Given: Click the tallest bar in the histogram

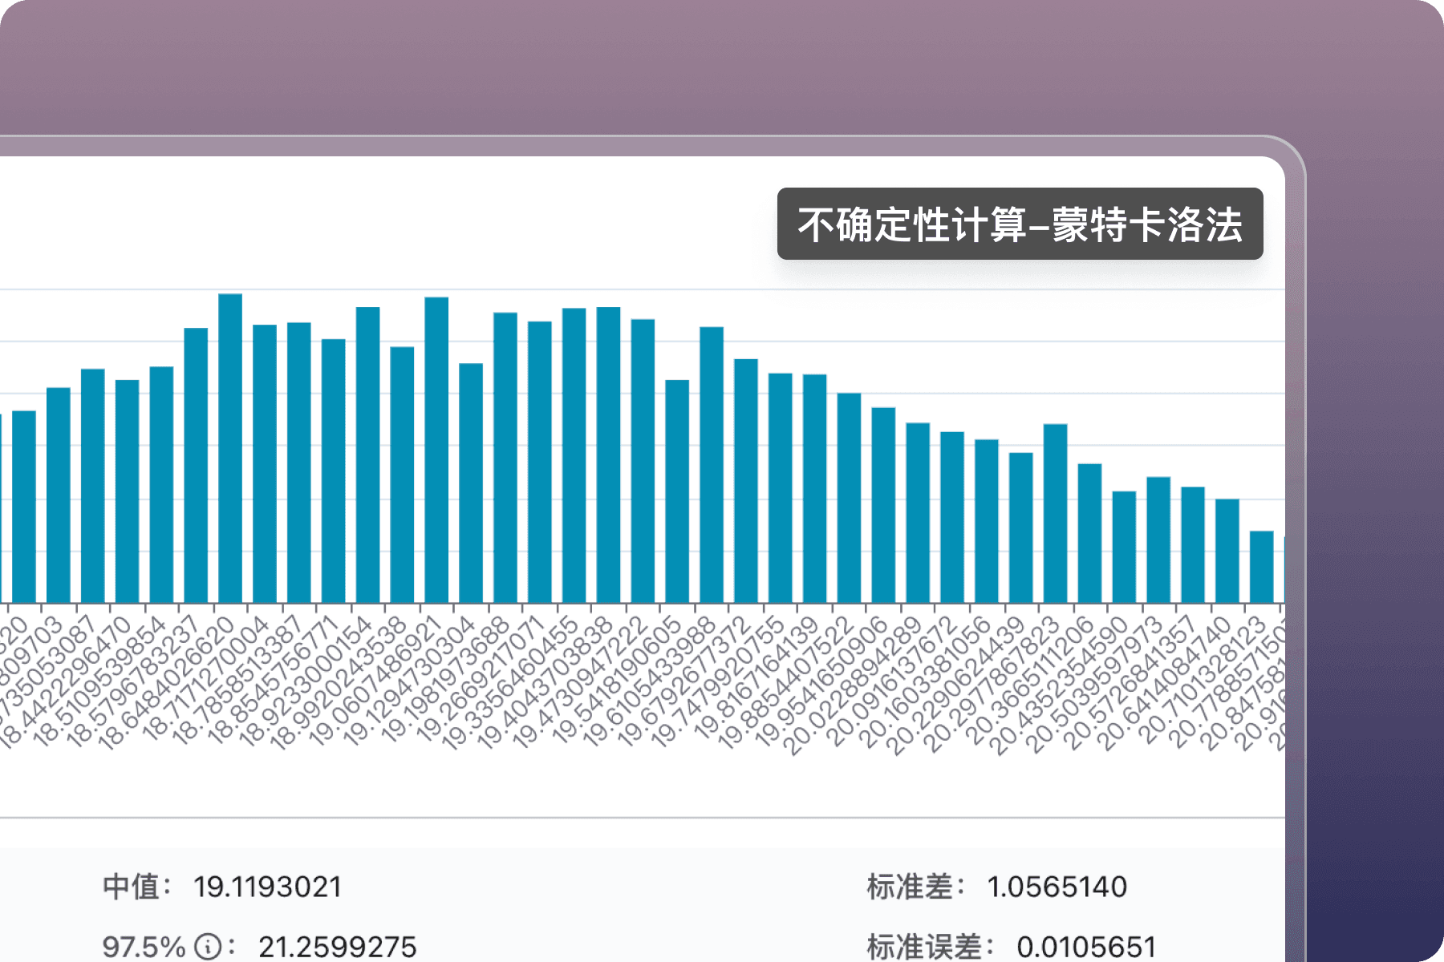Looking at the screenshot, I should [230, 449].
